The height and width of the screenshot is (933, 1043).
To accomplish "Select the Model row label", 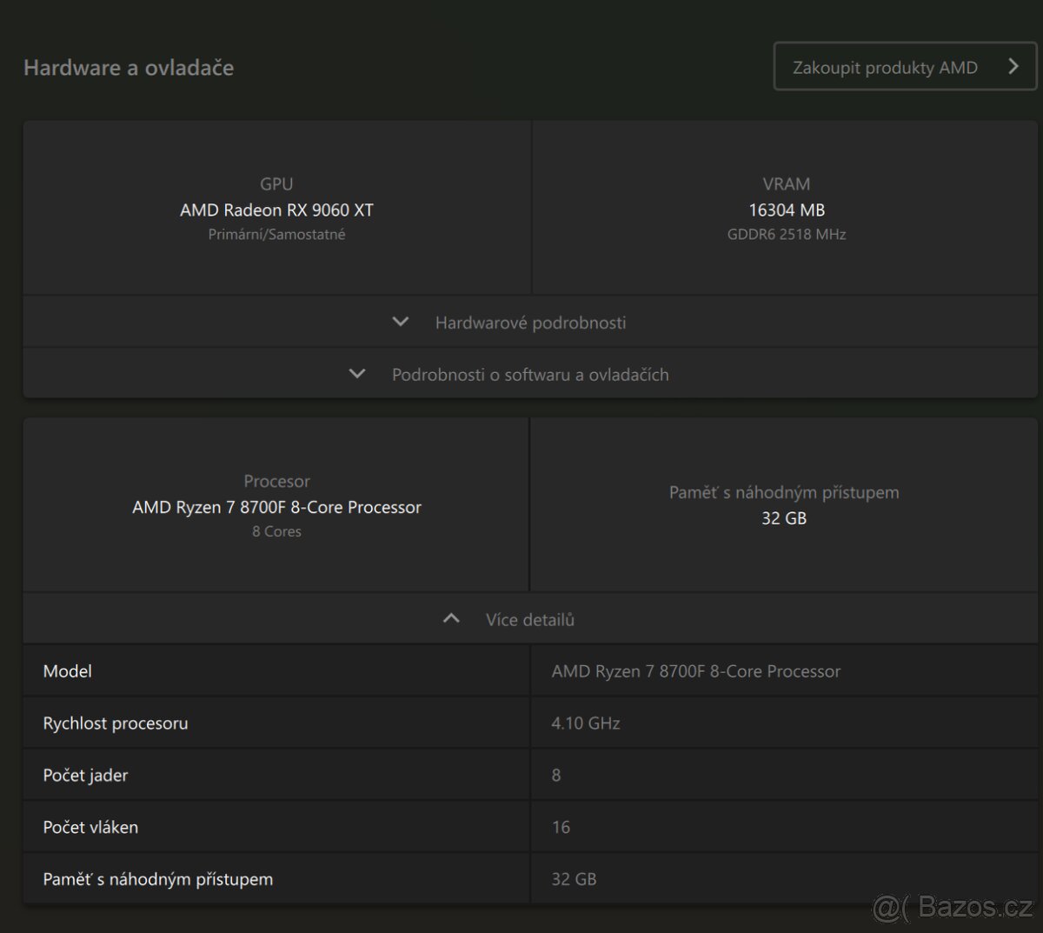I will pos(68,671).
